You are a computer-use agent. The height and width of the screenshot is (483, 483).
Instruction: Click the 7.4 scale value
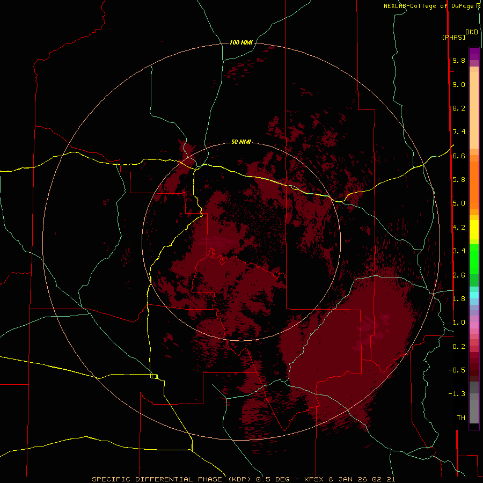click(x=459, y=132)
